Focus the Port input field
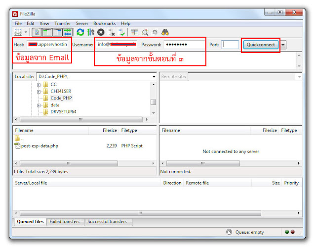Image resolution: width=316 pixels, height=250 pixels. (230, 45)
